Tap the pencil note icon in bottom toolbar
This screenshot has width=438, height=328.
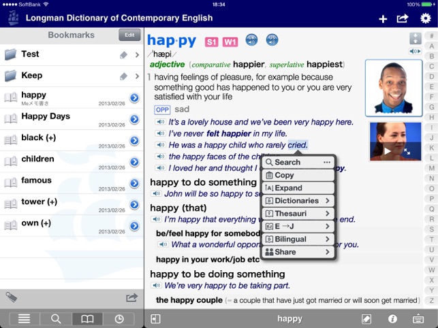[x=366, y=318]
